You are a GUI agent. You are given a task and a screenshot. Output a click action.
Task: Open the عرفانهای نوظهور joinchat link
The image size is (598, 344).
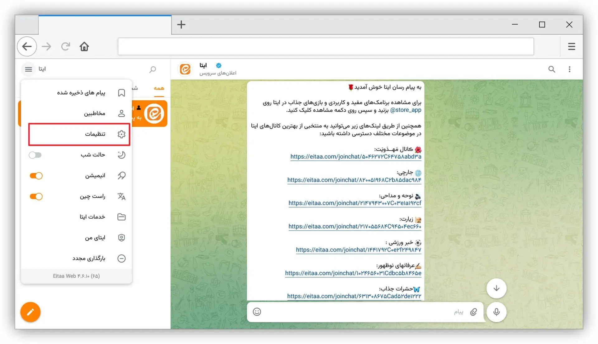(x=353, y=273)
